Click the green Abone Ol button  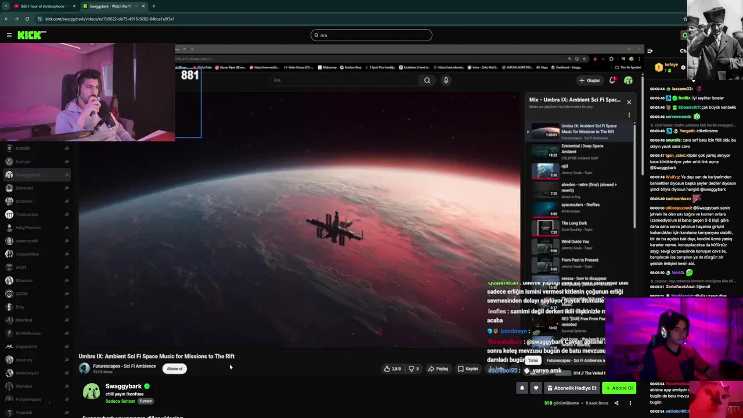(x=619, y=388)
